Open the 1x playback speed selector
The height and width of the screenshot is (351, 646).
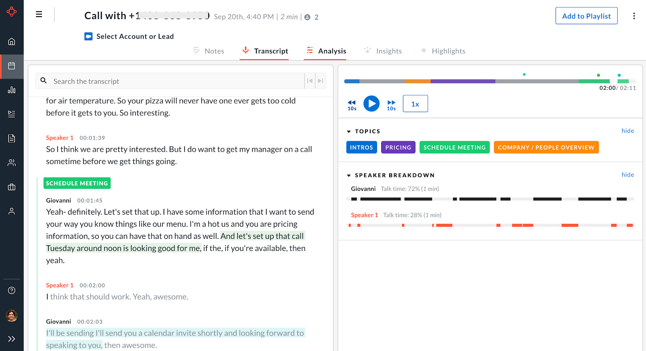click(x=415, y=104)
